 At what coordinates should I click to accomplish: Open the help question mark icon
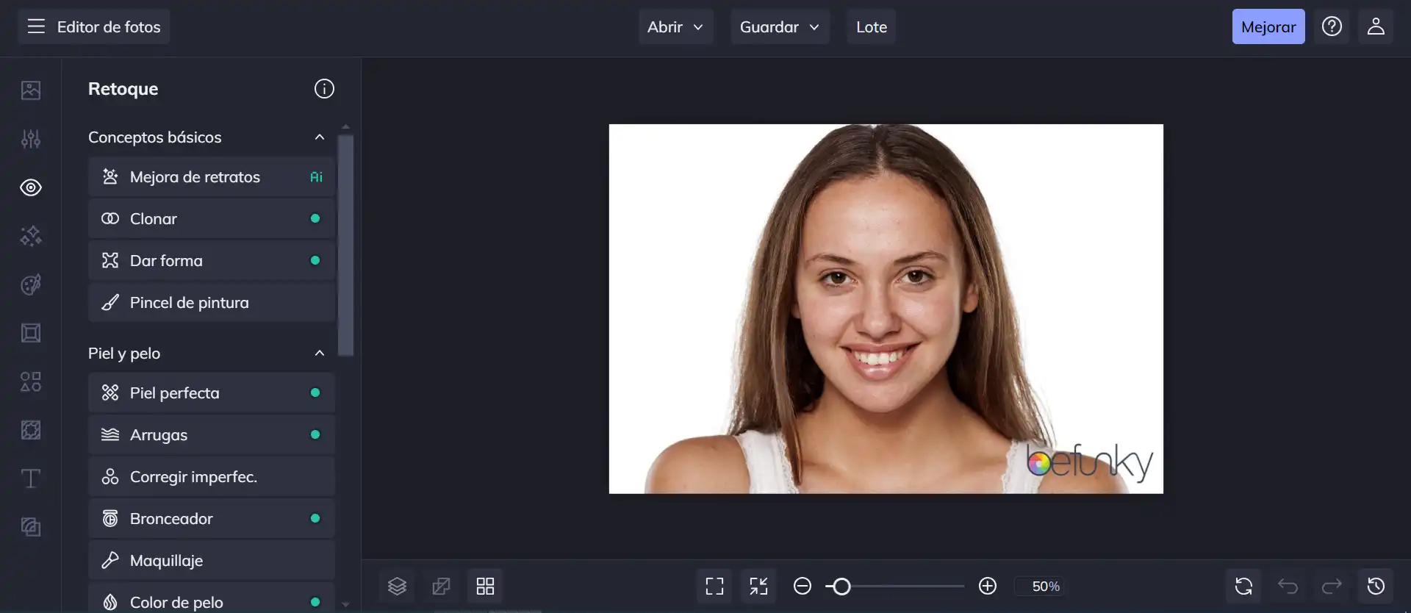coord(1332,27)
